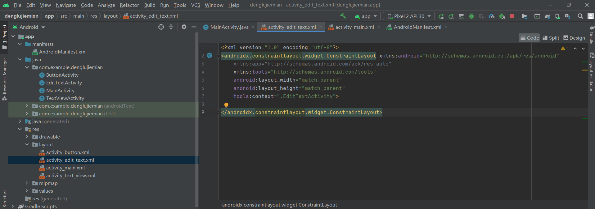Go to next highlighted error arrow

[583, 48]
